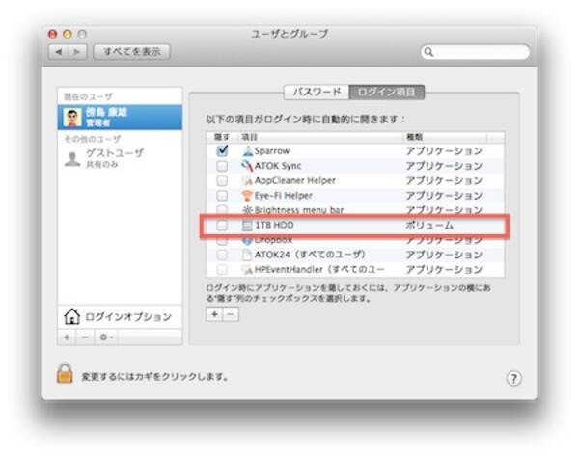The height and width of the screenshot is (458, 579).
Task: Select the administrator user in sidebar
Action: click(x=120, y=118)
